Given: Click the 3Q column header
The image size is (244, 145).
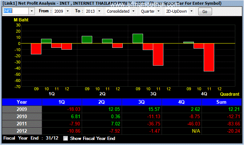Looking at the screenshot, I should (x=142, y=102).
